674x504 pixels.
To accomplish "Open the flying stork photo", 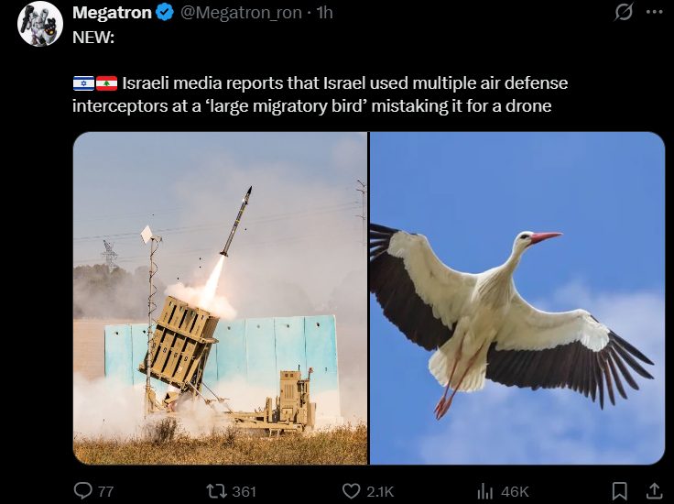I will point(517,298).
